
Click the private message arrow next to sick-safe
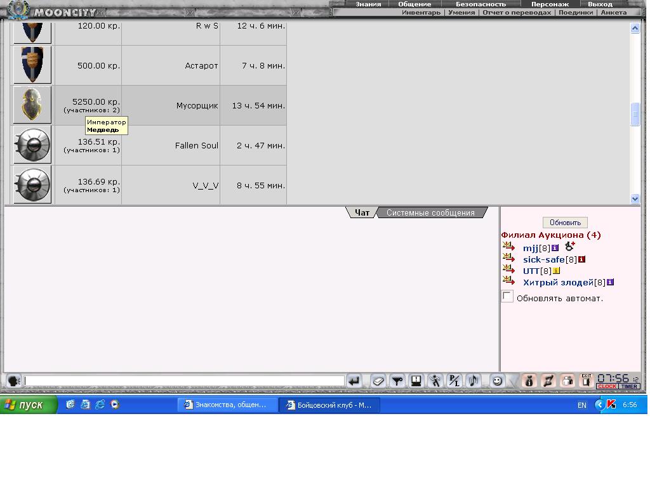pyautogui.click(x=508, y=258)
